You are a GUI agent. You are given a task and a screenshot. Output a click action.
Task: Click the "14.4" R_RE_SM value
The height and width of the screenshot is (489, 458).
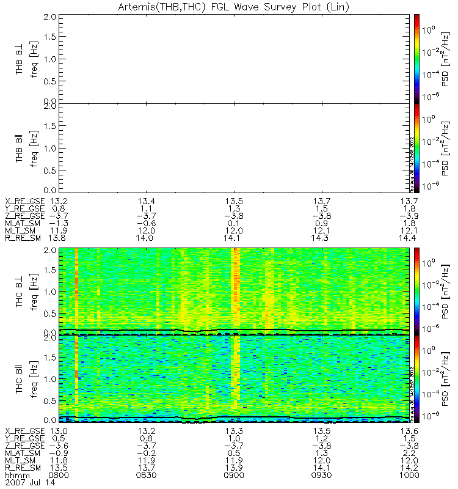point(408,238)
